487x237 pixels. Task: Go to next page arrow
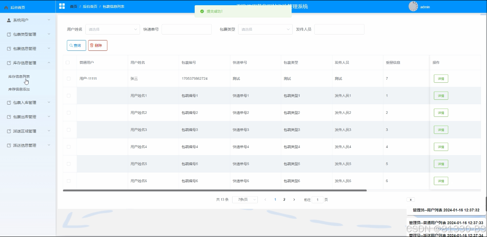coord(294,200)
